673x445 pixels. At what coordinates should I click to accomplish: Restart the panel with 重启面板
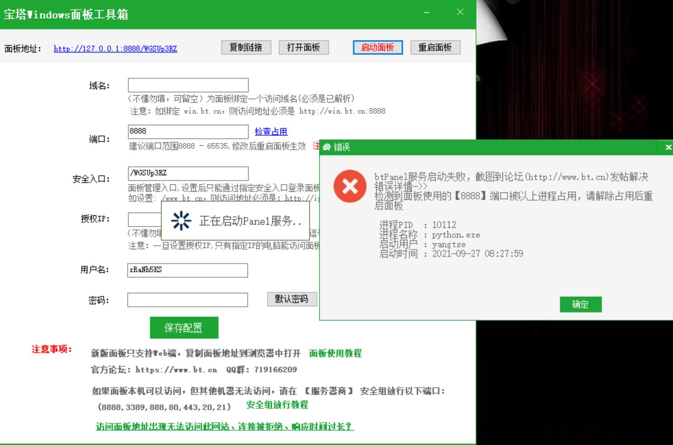435,48
